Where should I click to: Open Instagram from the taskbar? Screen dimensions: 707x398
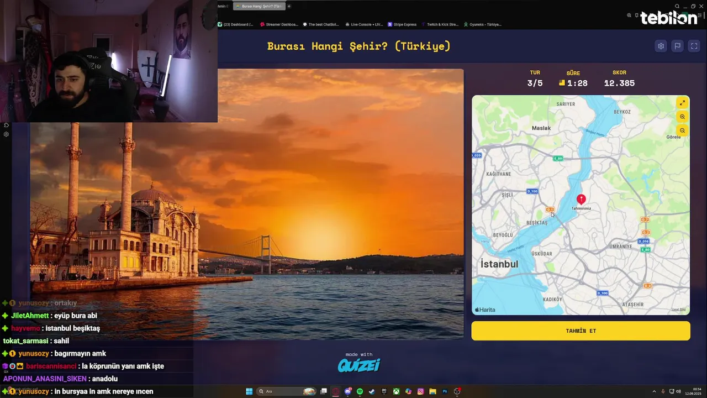420,391
